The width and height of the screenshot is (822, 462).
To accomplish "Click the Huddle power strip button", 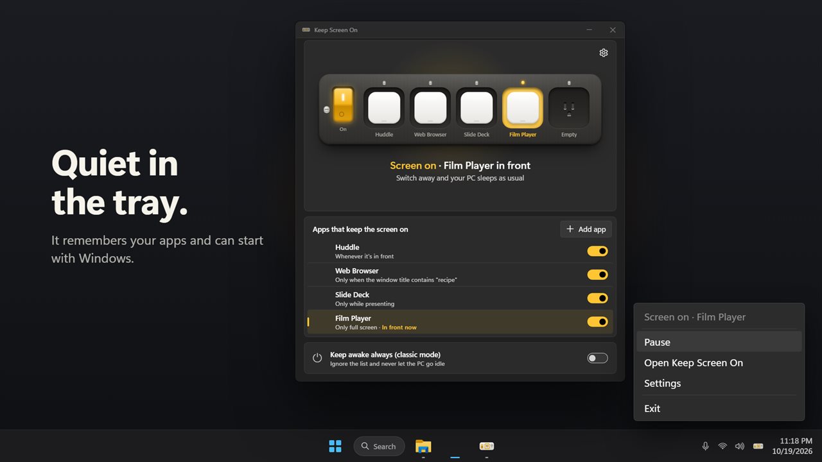I will pos(384,108).
